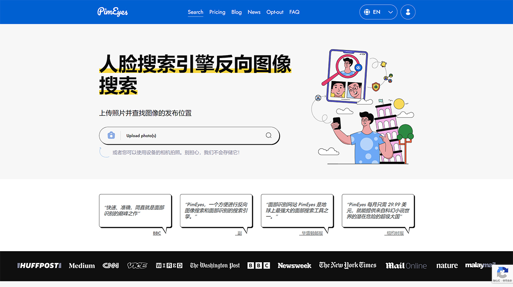Click the globe icon in the language selector
Screen dimensions: 513x287
367,12
